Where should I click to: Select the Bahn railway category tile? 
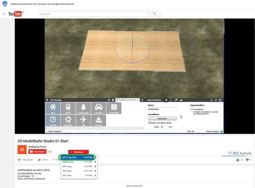(68, 108)
